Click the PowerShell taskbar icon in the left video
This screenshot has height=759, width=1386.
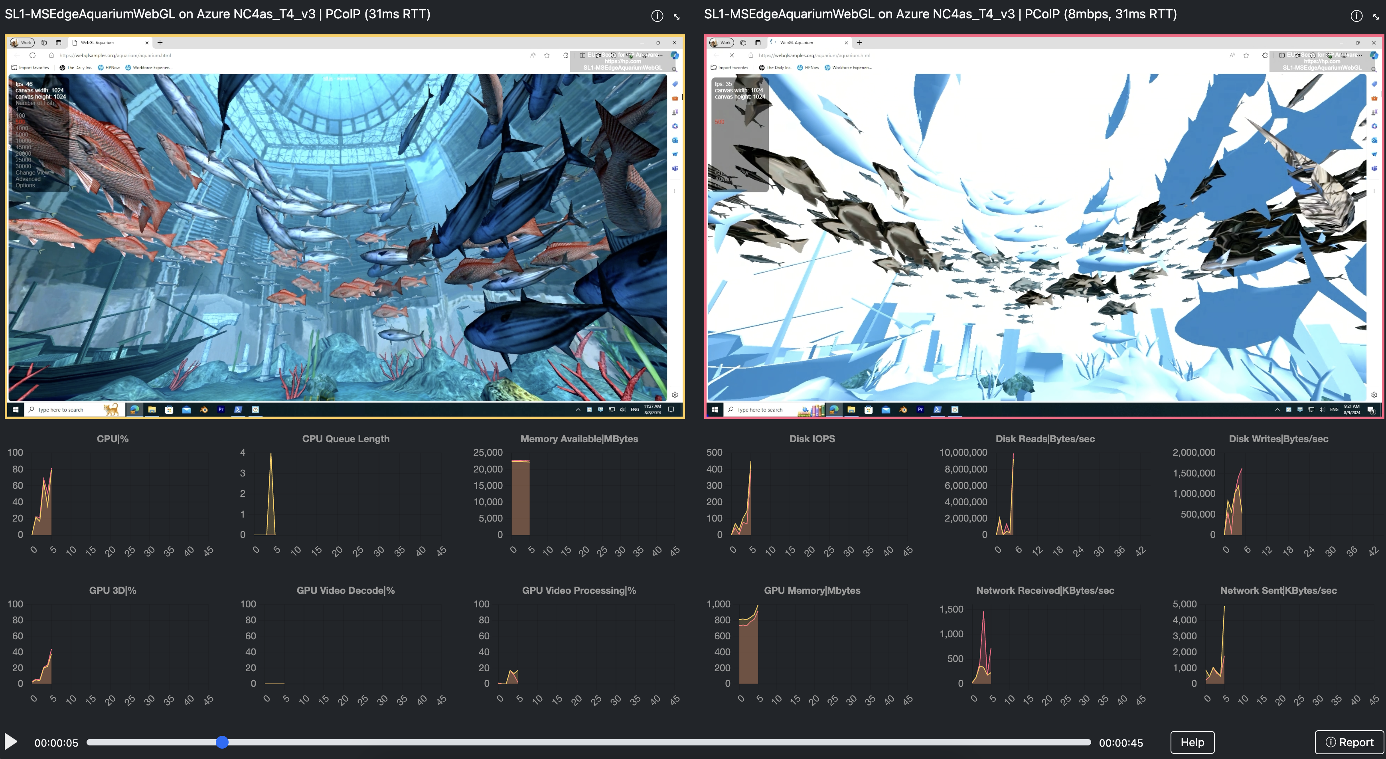tap(238, 410)
